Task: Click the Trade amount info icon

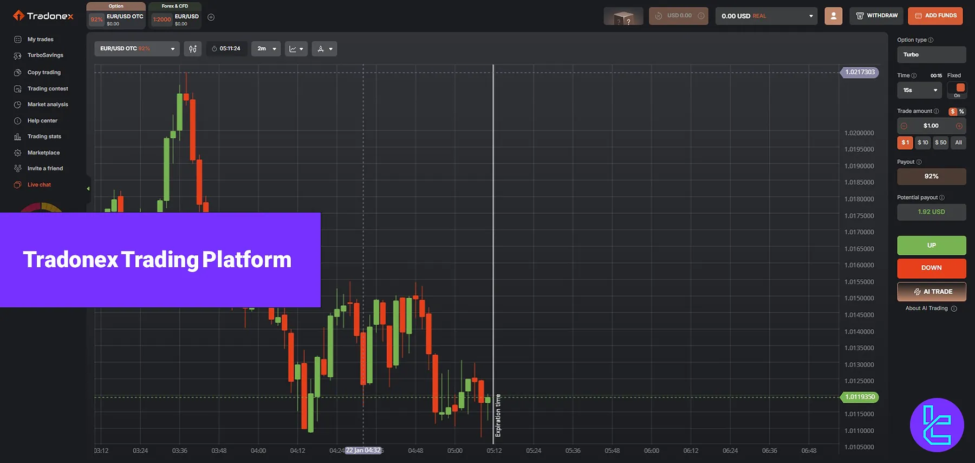Action: point(936,111)
